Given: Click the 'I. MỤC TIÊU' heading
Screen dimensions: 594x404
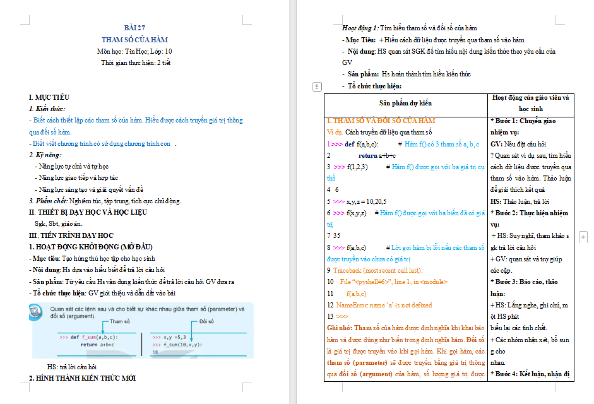Looking at the screenshot, I should pos(49,97).
